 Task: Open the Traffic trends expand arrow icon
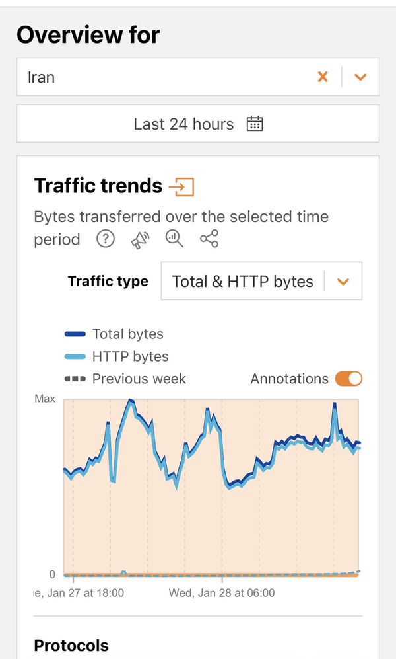click(181, 187)
